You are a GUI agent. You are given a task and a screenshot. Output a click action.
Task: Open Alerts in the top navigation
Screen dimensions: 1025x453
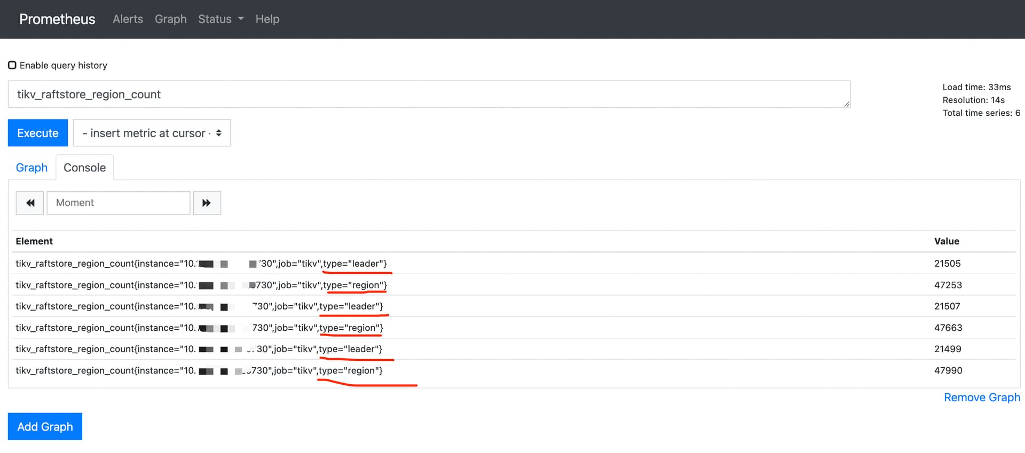pos(128,19)
